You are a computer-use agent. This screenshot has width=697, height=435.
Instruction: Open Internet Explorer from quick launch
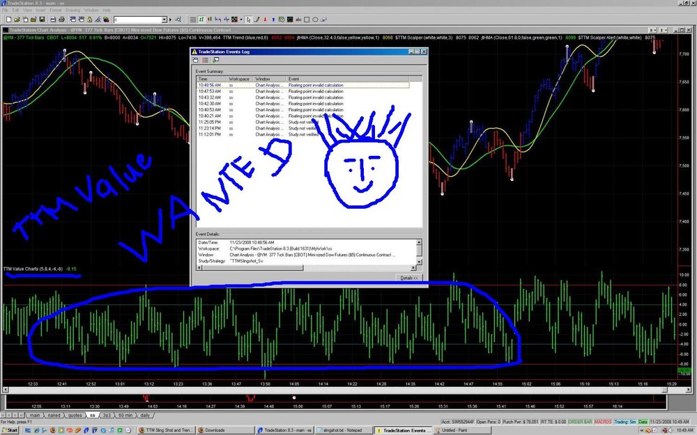click(x=36, y=430)
